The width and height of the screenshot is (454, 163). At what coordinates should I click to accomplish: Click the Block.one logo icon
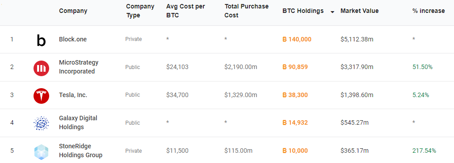[41, 40]
